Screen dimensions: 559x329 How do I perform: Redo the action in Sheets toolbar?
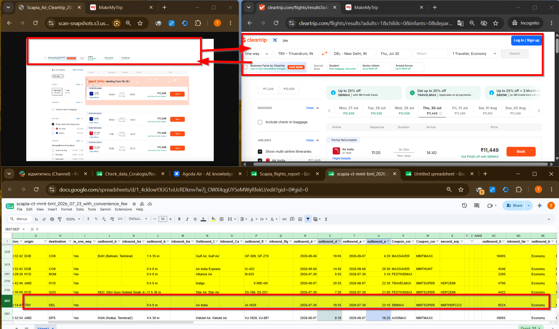[44, 219]
